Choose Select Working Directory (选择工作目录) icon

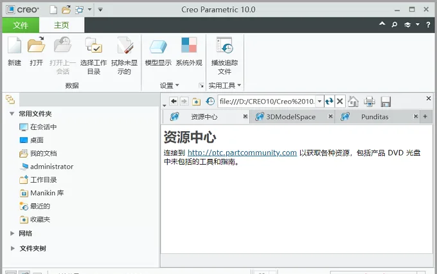pos(94,45)
